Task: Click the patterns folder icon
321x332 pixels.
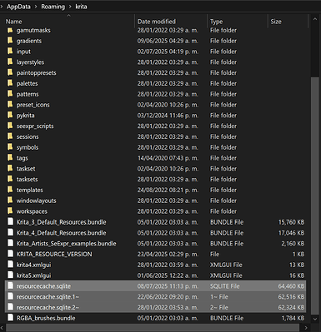Action: tap(10, 94)
